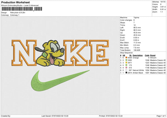The image size is (167, 118).
Task: Click the 'Natural White' description text
Action: [138, 70]
